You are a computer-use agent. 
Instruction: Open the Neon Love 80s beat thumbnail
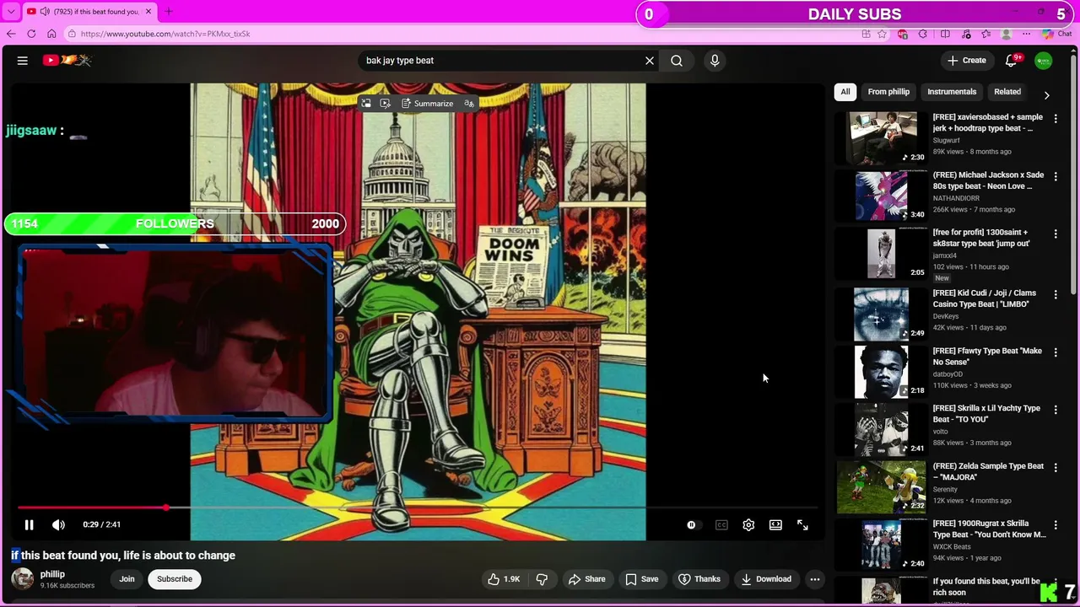click(881, 196)
